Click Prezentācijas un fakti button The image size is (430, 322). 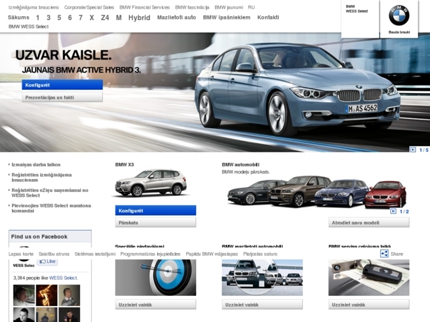pyautogui.click(x=62, y=97)
